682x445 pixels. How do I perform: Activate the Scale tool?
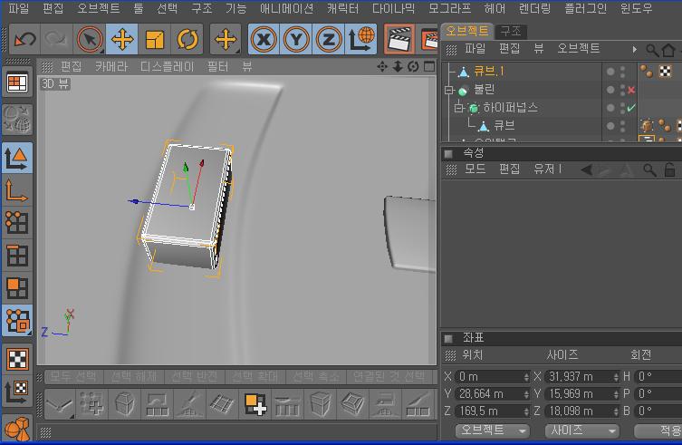coord(155,40)
